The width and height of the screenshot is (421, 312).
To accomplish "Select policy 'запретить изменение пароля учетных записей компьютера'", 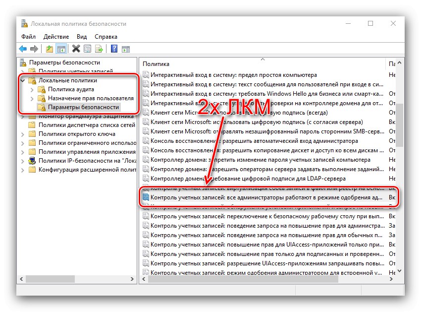I will (x=261, y=160).
